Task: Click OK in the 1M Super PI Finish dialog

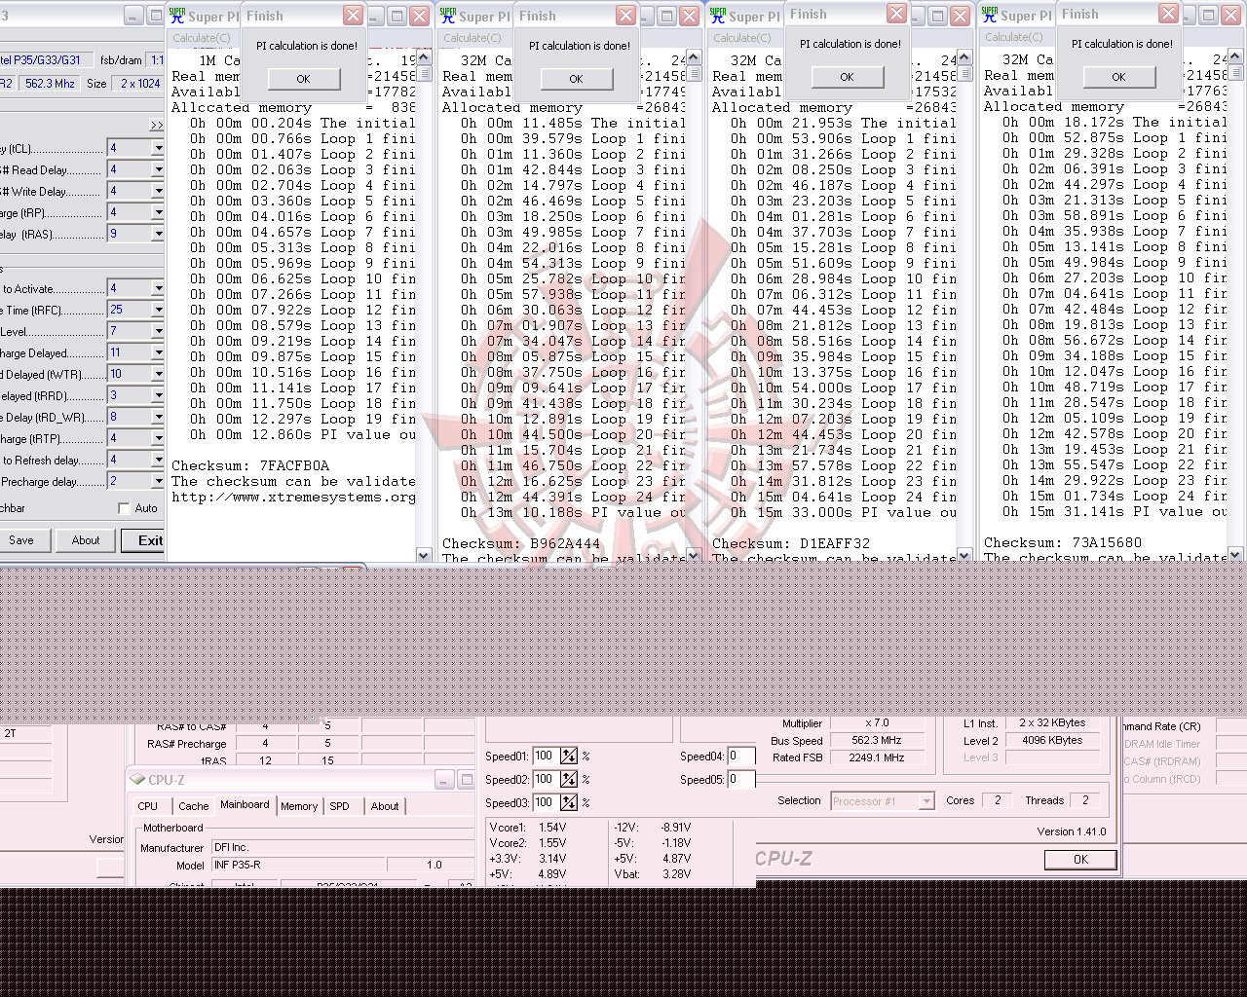Action: tap(303, 79)
